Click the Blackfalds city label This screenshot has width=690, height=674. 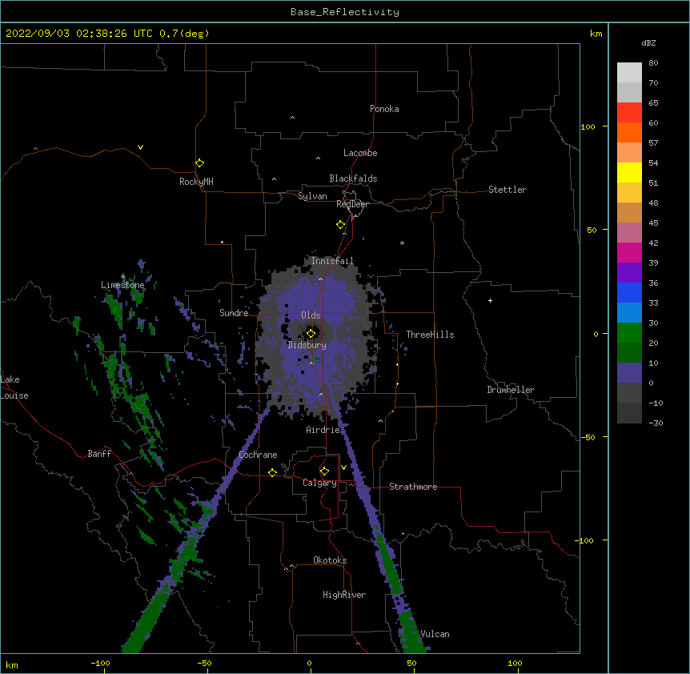pyautogui.click(x=353, y=179)
